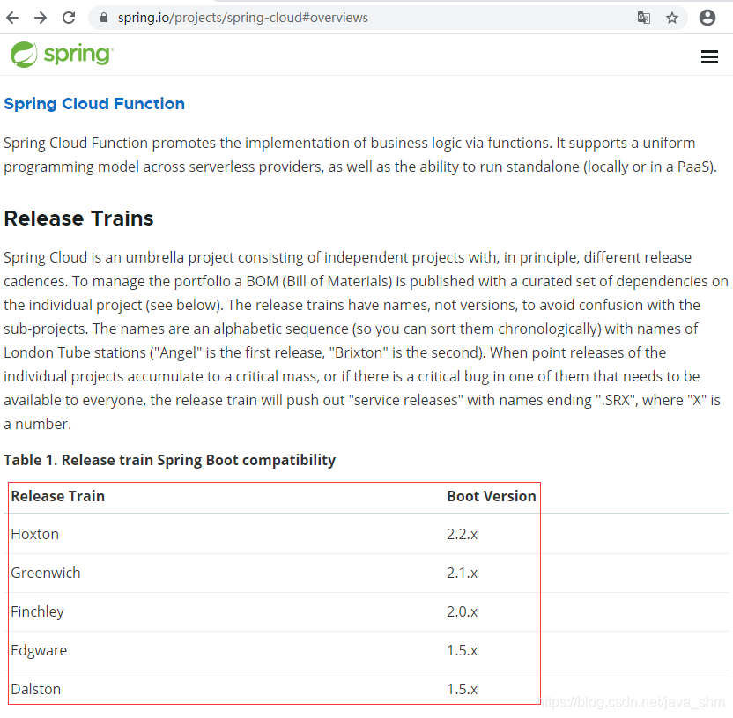Viewport: 733px width, 718px height.
Task: View site info via the padlock icon
Action: pos(104,18)
